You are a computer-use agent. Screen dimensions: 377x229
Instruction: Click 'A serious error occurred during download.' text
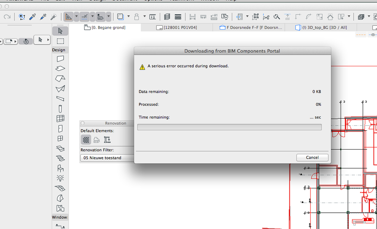pos(188,66)
